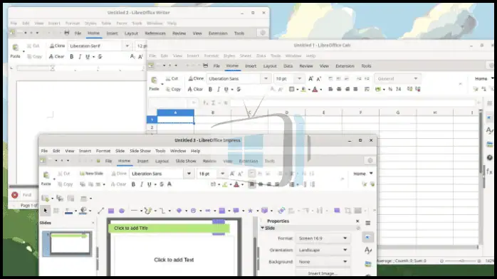Open Orientation Landscape dropdown
Screen dimensions: 497x279
tap(323, 250)
